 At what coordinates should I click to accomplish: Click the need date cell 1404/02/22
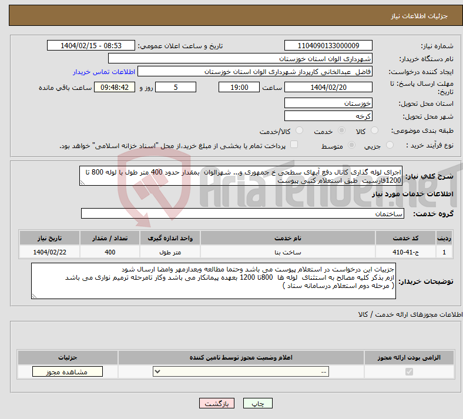pyautogui.click(x=49, y=252)
